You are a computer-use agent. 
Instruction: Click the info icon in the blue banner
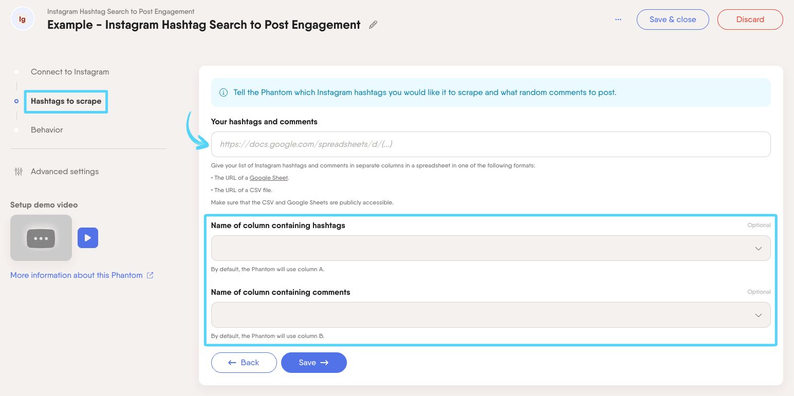pos(224,92)
